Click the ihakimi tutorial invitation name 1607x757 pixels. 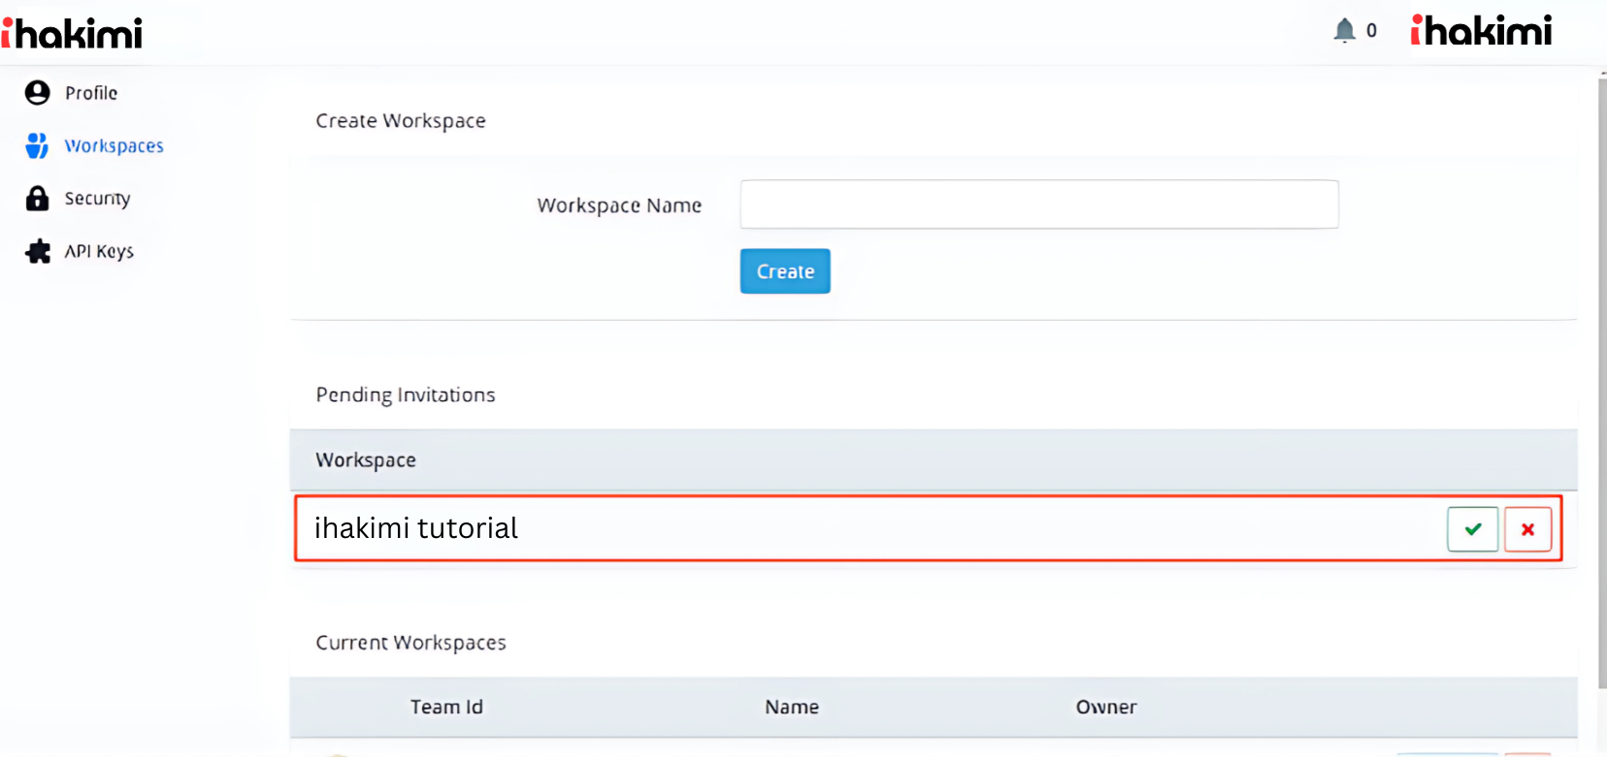416,528
